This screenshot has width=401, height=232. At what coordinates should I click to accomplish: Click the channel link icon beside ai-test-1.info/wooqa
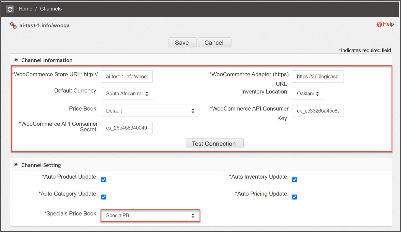13,25
